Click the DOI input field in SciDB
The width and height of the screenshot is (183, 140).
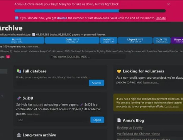(x=53, y=120)
